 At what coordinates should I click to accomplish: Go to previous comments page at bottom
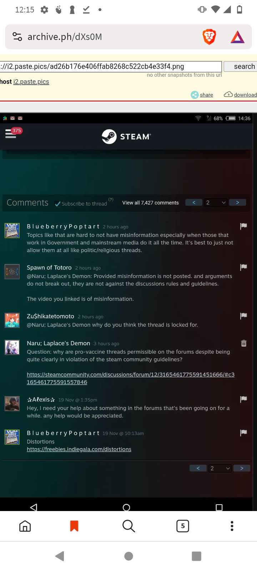point(198,468)
